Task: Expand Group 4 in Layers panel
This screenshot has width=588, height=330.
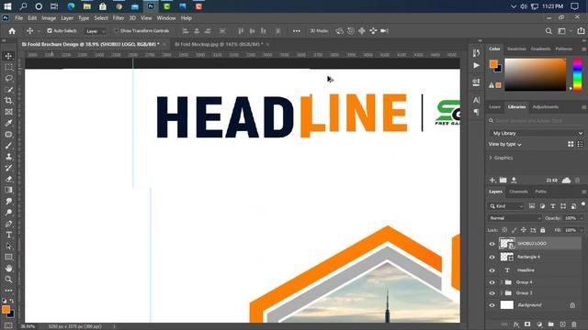Action: click(502, 282)
